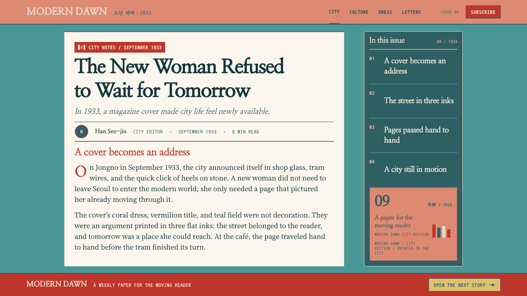Click the Subscribe button
Screen dimensions: 527x296
pyautogui.click(x=483, y=12)
